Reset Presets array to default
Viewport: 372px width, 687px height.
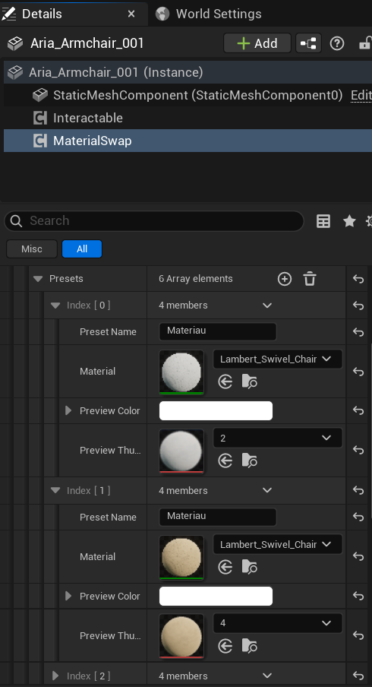[358, 279]
